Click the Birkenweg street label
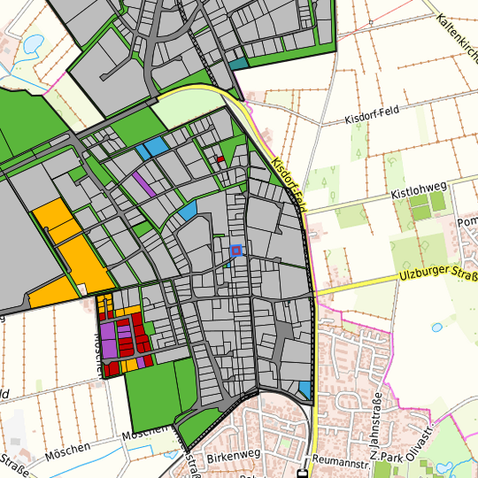Screen dimensions: 478x478 tap(234, 457)
